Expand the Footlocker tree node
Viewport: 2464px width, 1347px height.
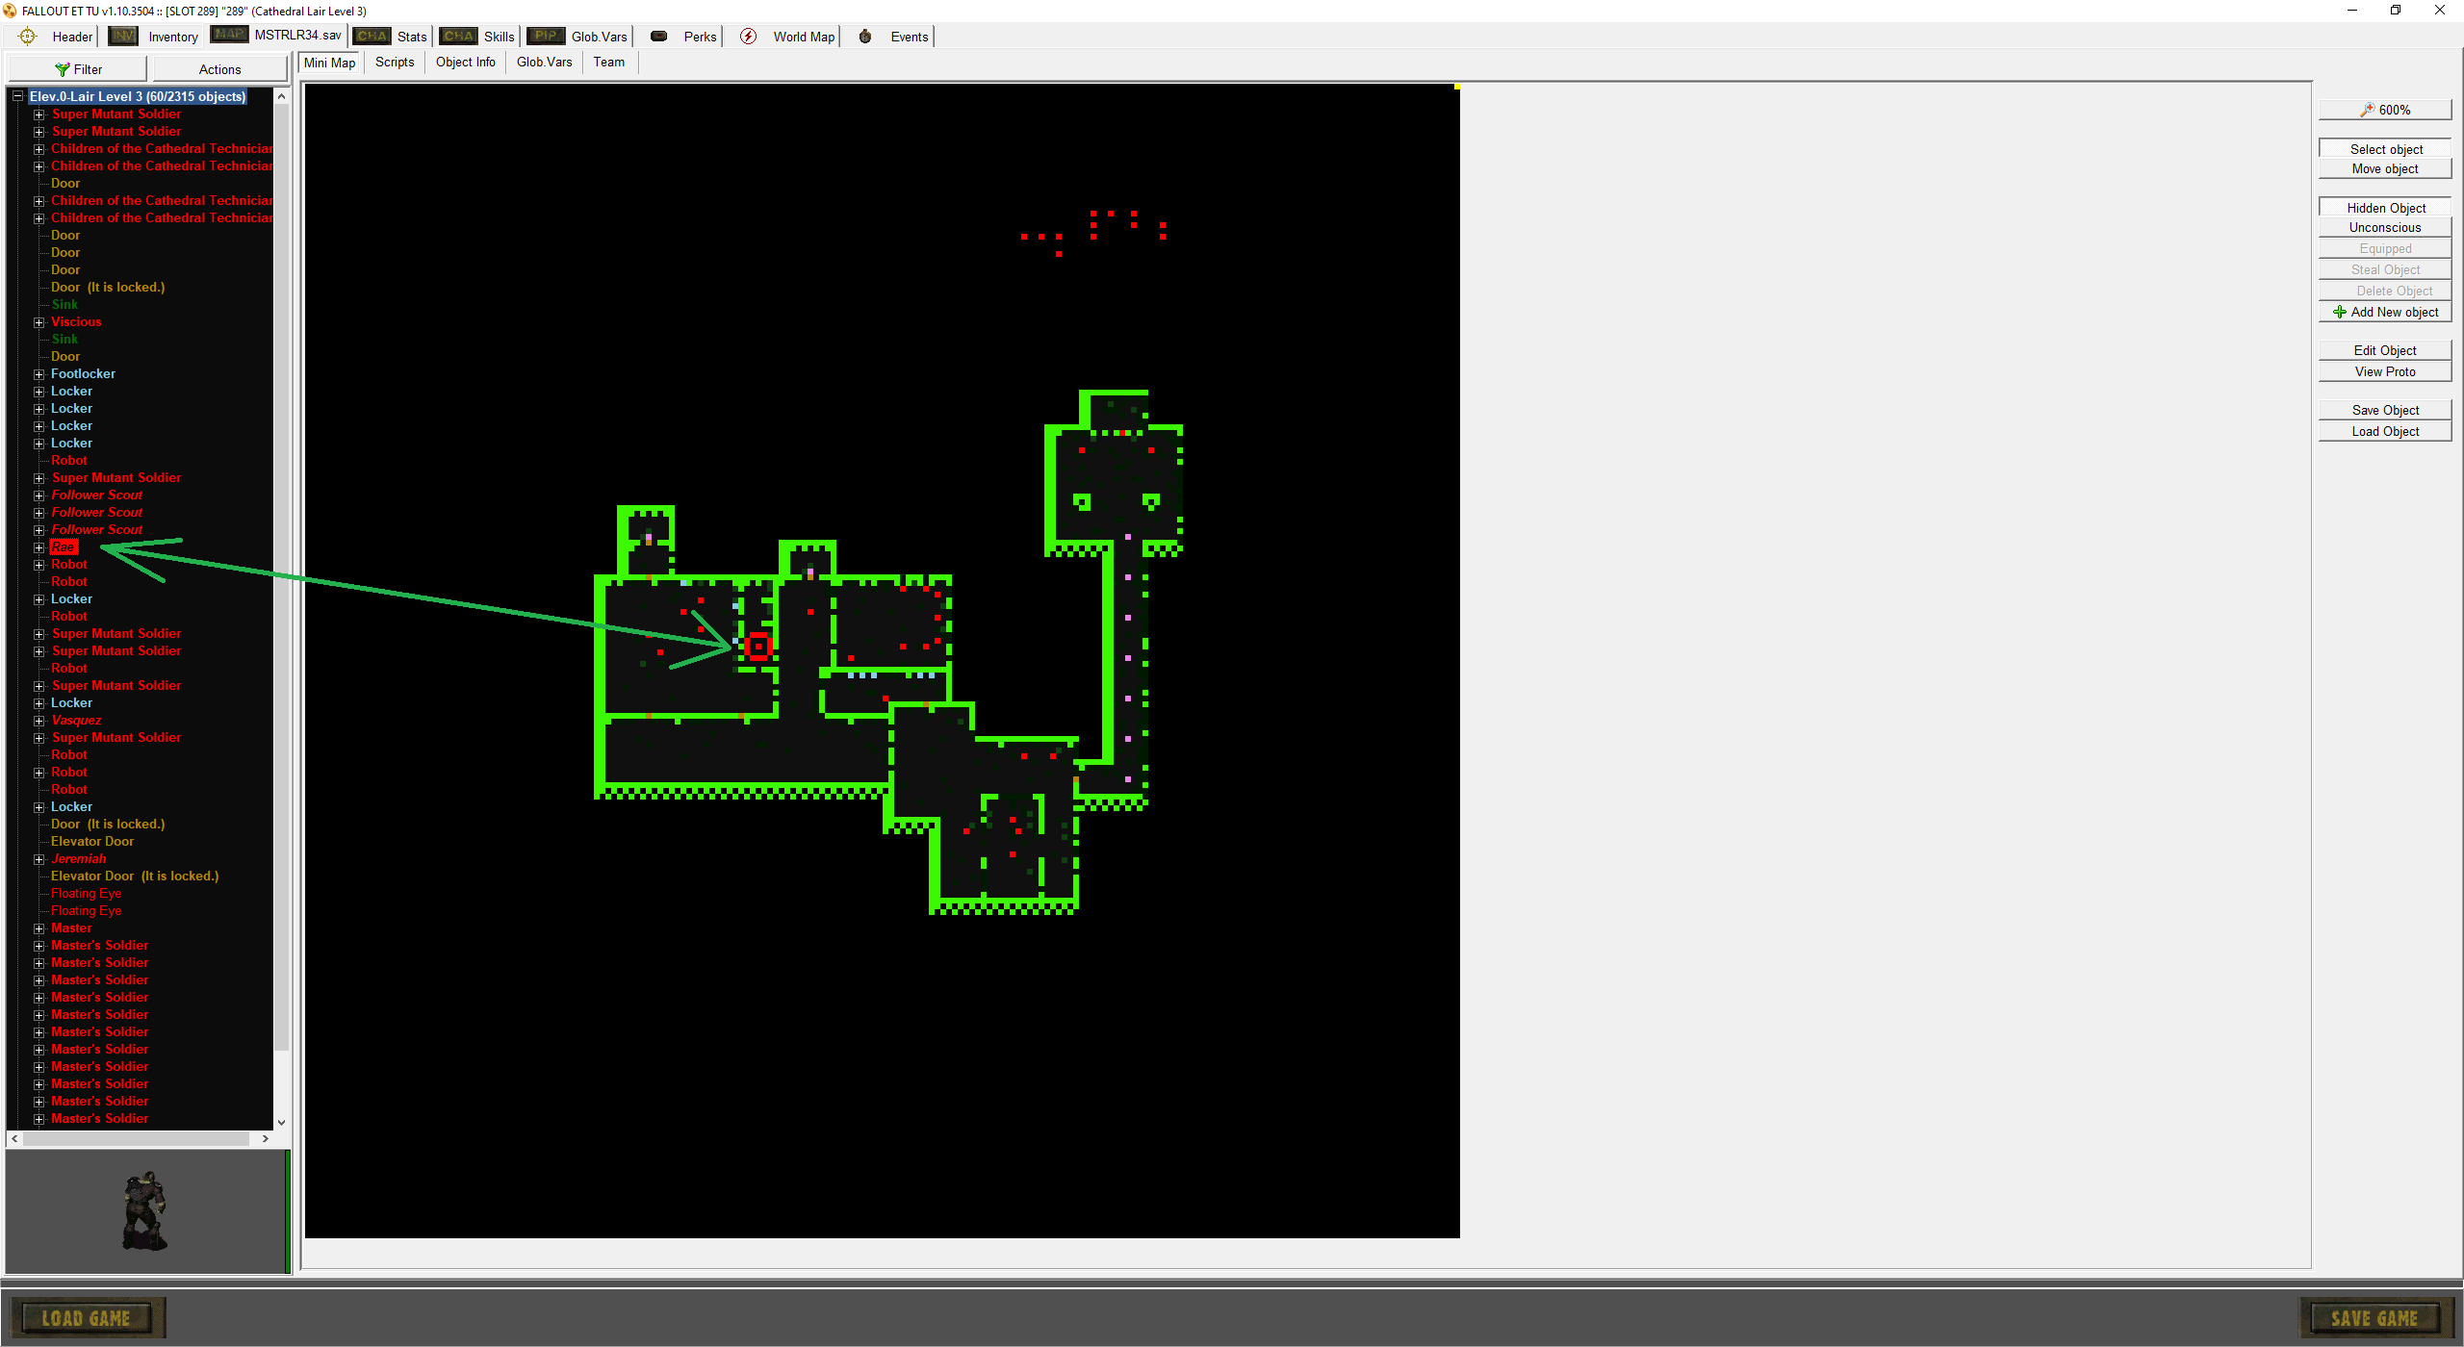click(39, 374)
